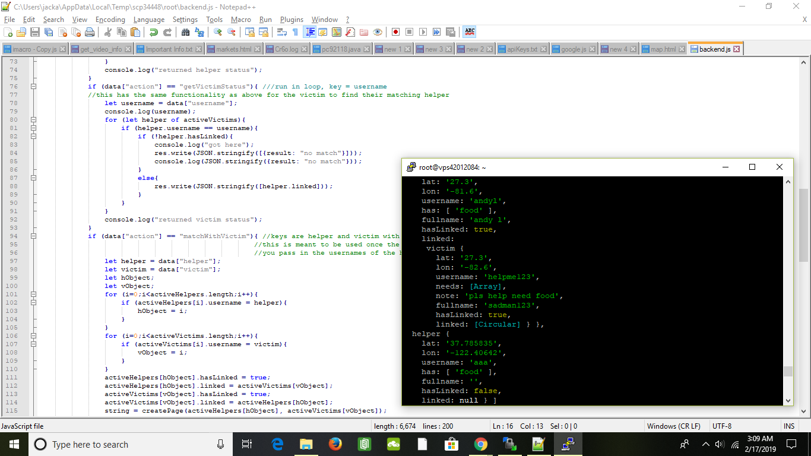Toggle word wrap in the toolbar
This screenshot has width=811, height=456.
click(x=282, y=32)
